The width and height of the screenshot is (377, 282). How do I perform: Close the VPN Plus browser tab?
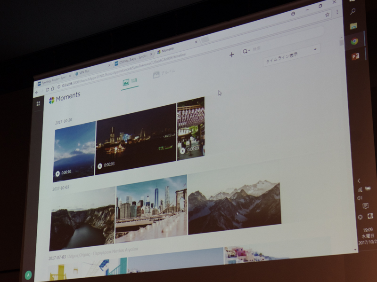coord(109,65)
